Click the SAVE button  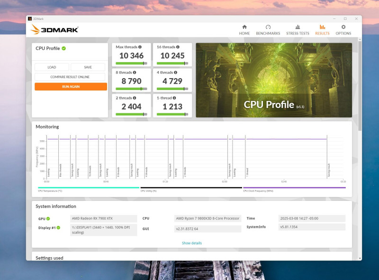pos(88,67)
